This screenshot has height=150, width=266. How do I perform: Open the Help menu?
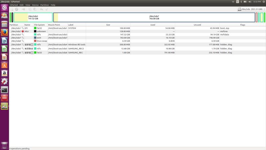(53, 5)
